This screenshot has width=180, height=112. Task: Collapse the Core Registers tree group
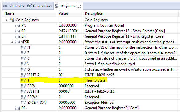pyautogui.click(x=6, y=20)
